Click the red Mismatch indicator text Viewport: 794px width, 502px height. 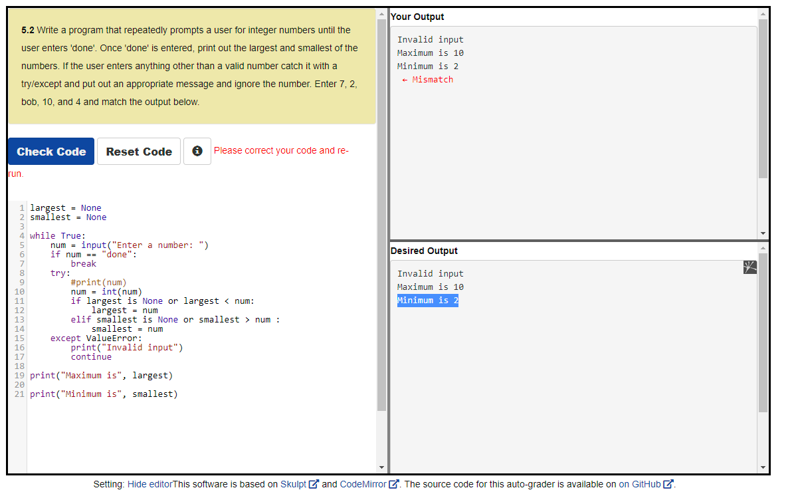[427, 80]
